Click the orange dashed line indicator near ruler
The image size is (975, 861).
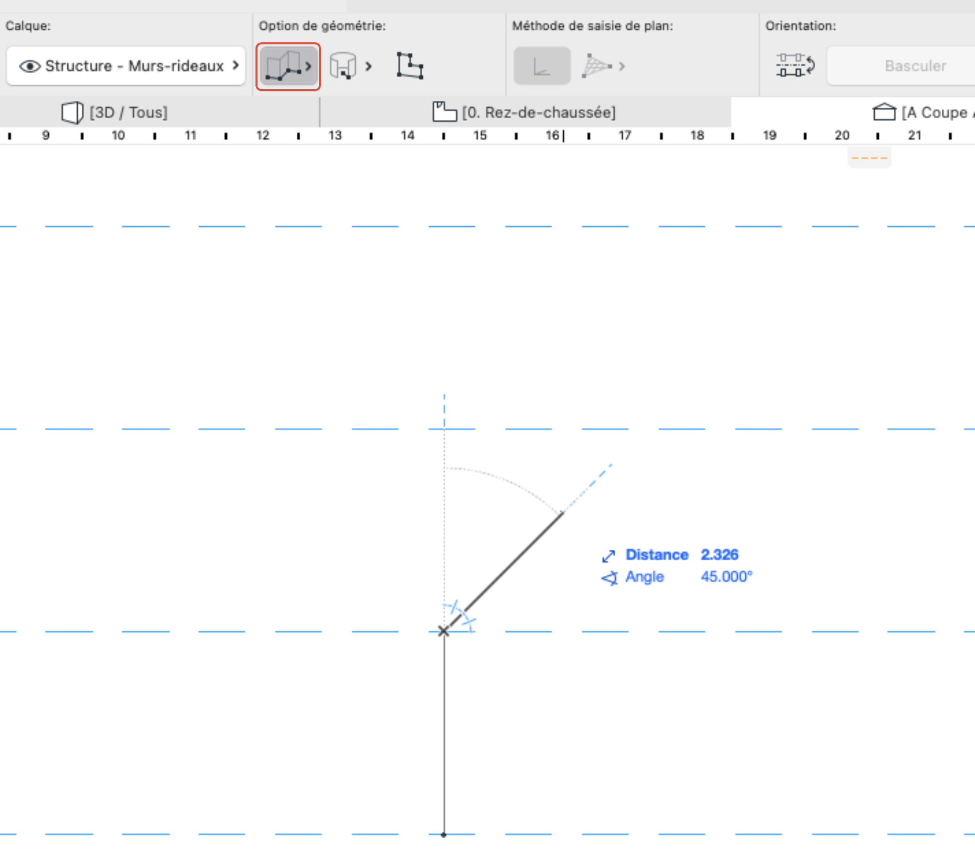[x=869, y=158]
